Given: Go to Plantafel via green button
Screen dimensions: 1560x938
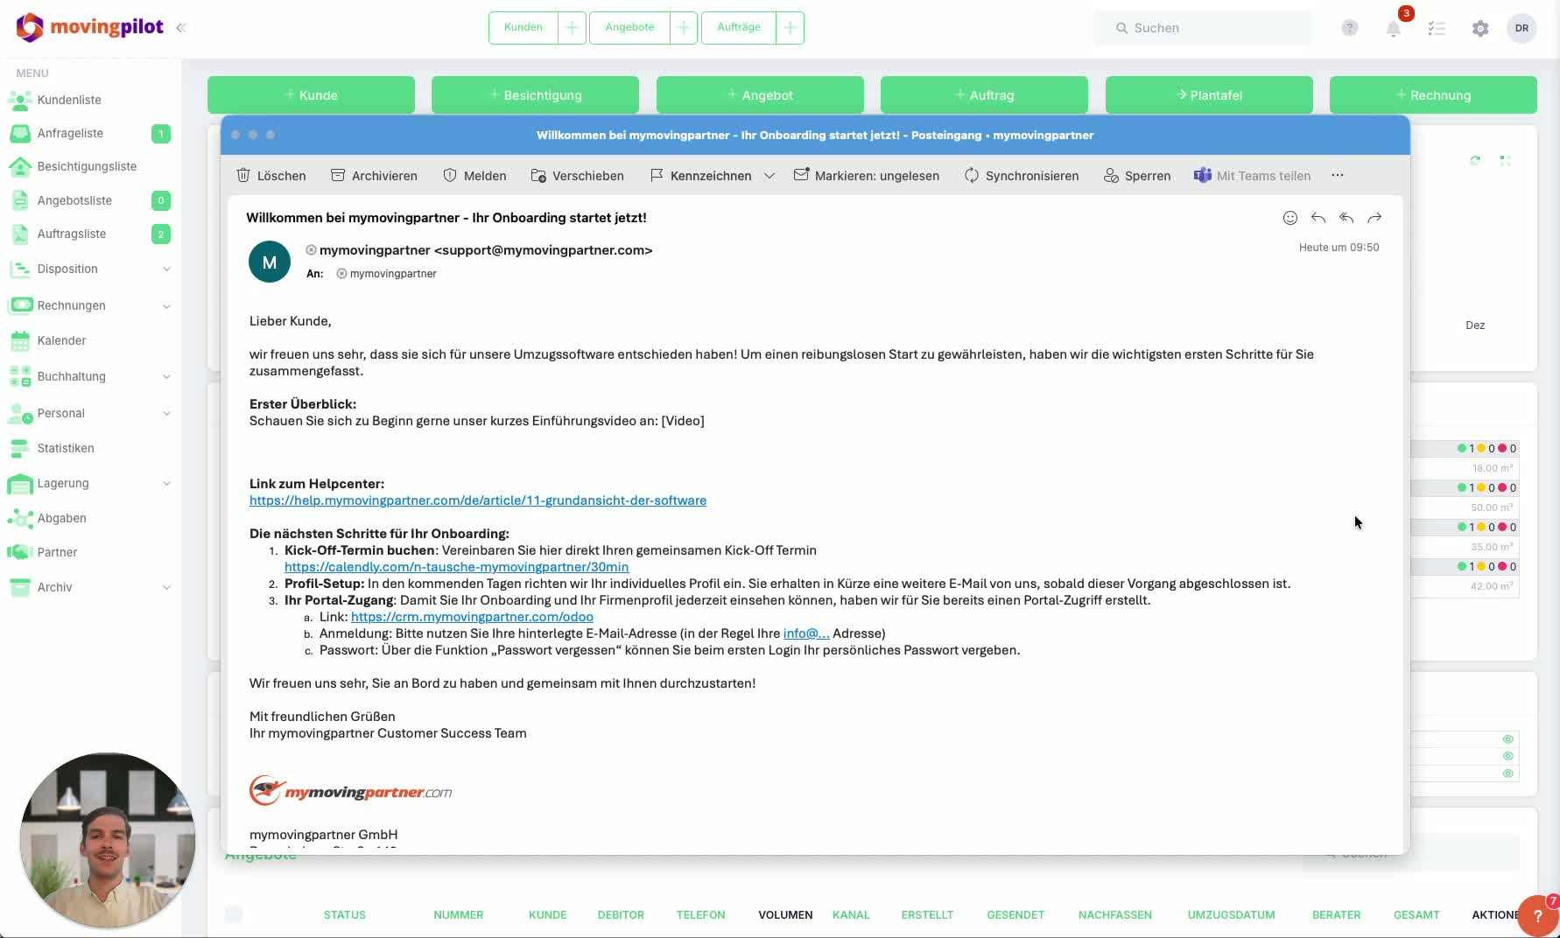Looking at the screenshot, I should coord(1209,94).
